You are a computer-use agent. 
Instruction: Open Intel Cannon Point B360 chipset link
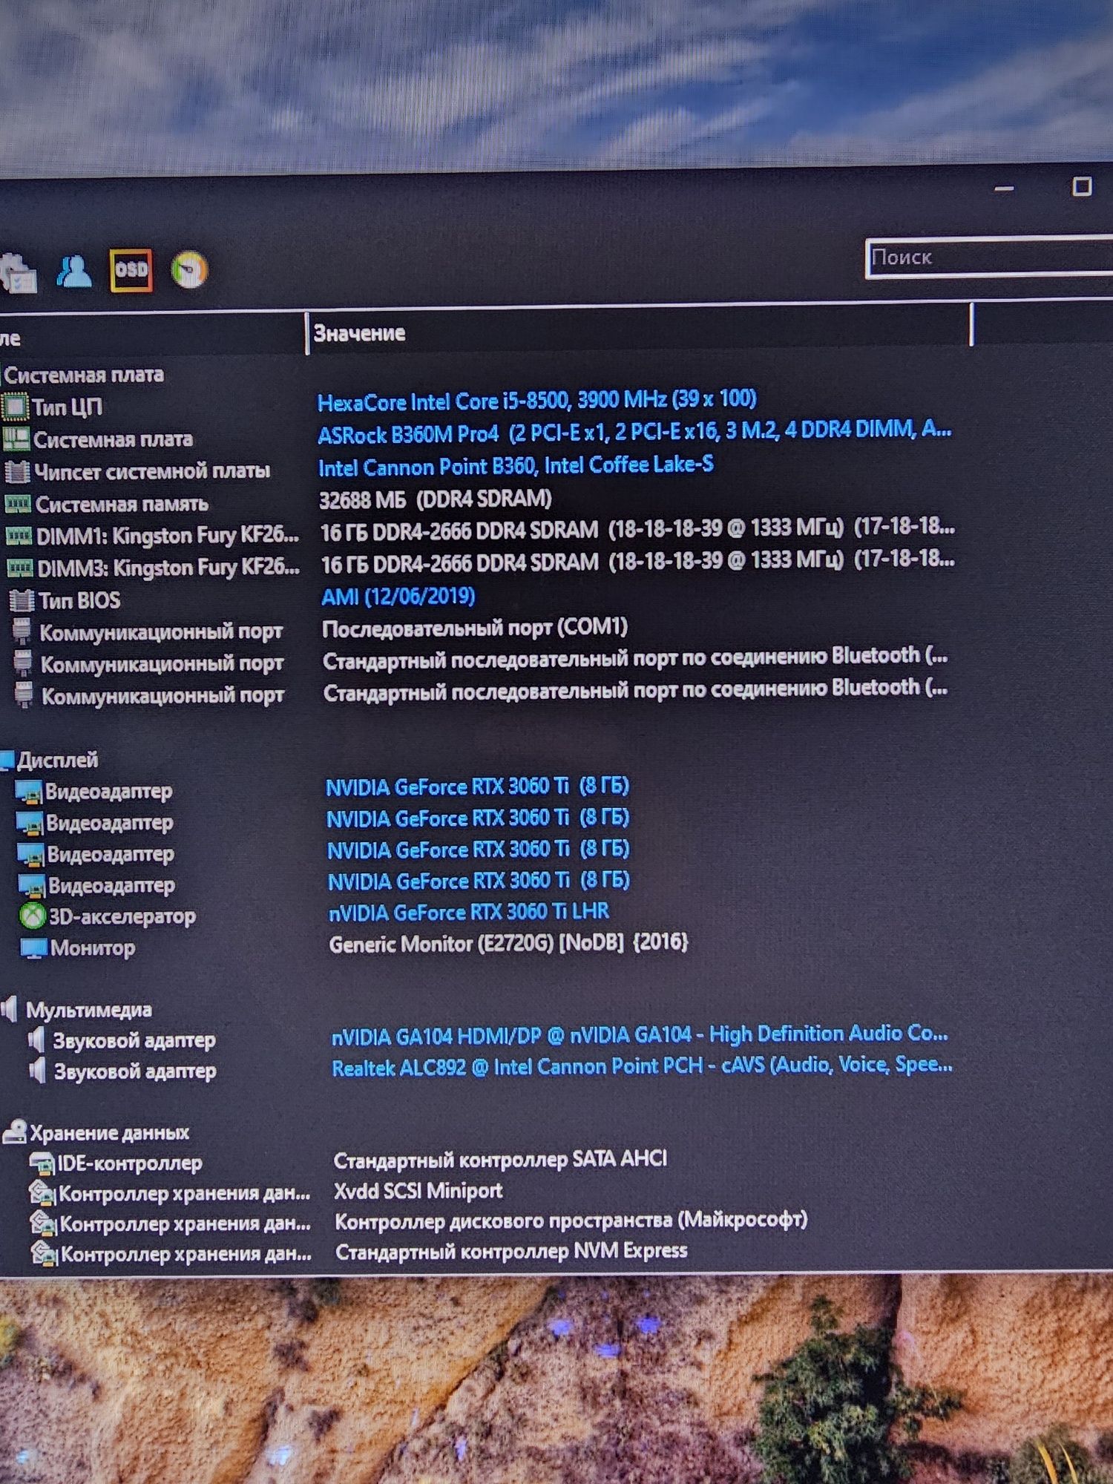516,466
